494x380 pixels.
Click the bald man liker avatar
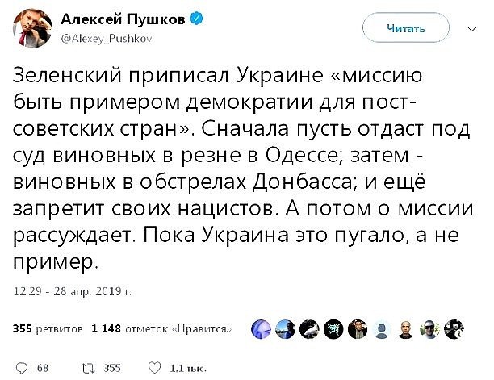tap(405, 328)
